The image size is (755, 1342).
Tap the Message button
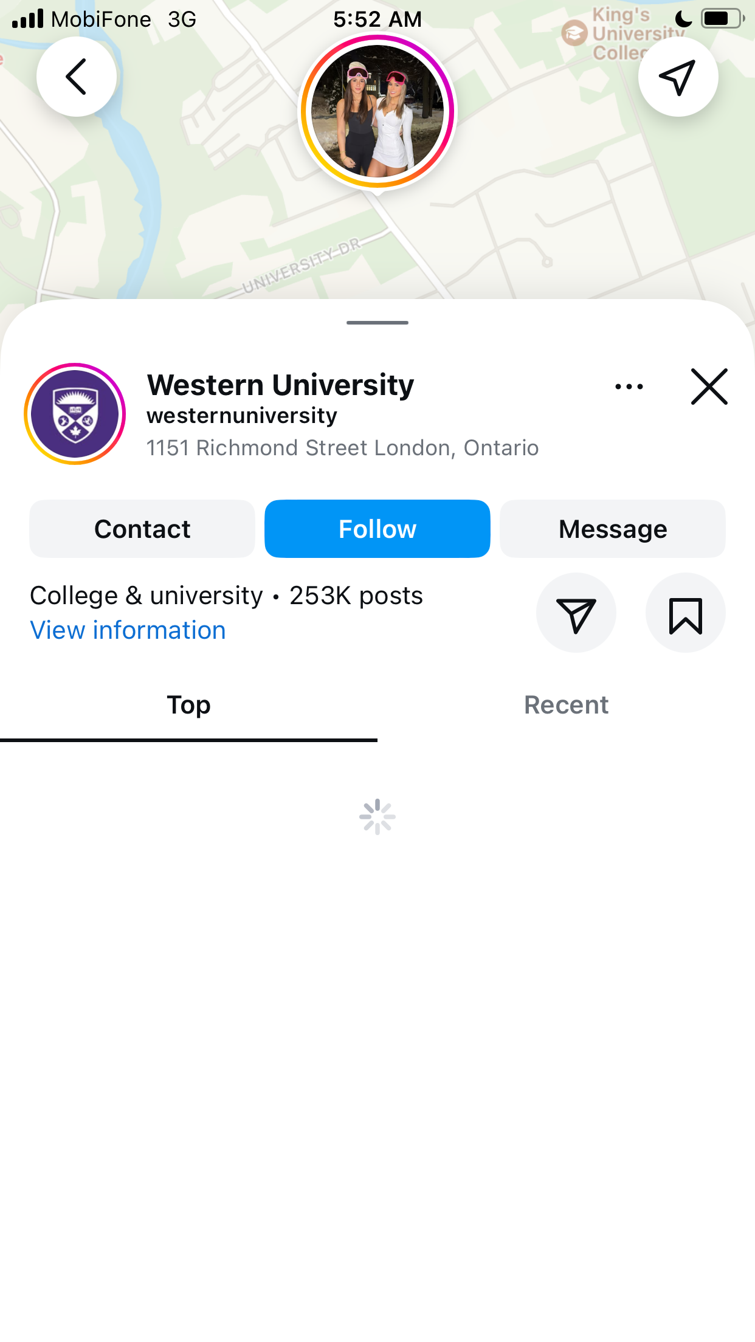pyautogui.click(x=613, y=529)
